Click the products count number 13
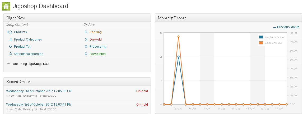The height and width of the screenshot is (114, 303). click(x=10, y=32)
